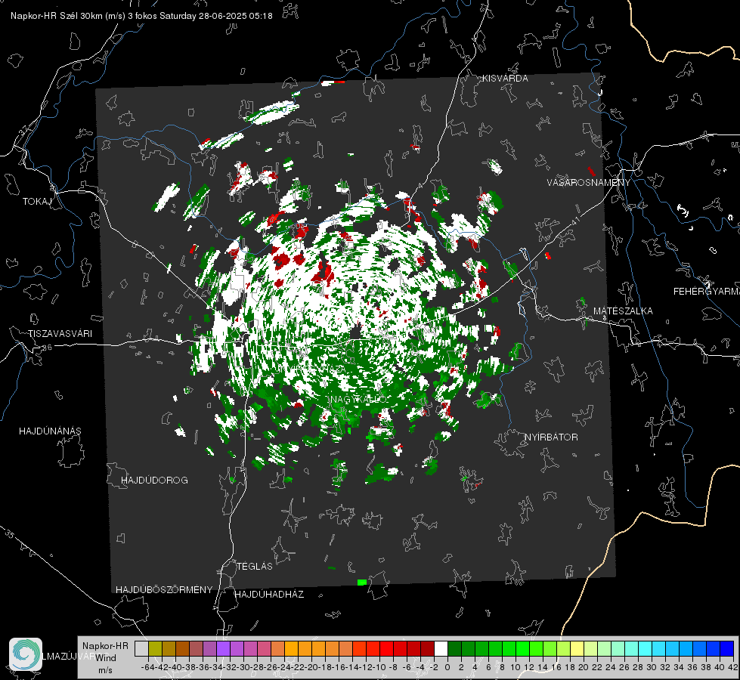Click the TOKAJ city label
This screenshot has height=680, width=740.
click(37, 202)
